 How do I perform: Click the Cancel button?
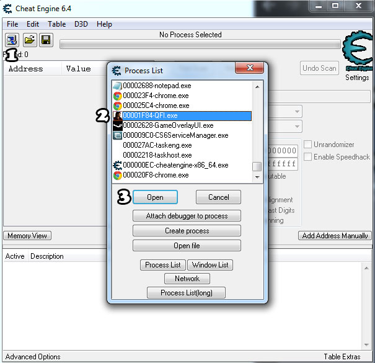point(218,197)
